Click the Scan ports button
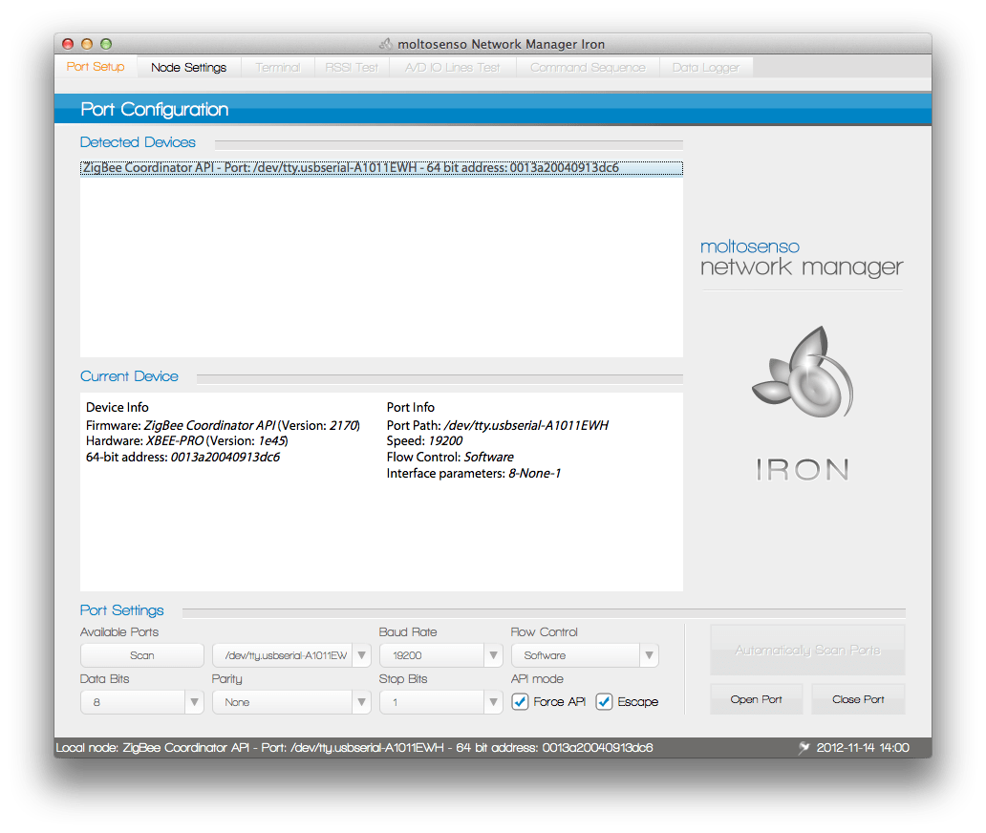The width and height of the screenshot is (986, 833). tap(142, 655)
